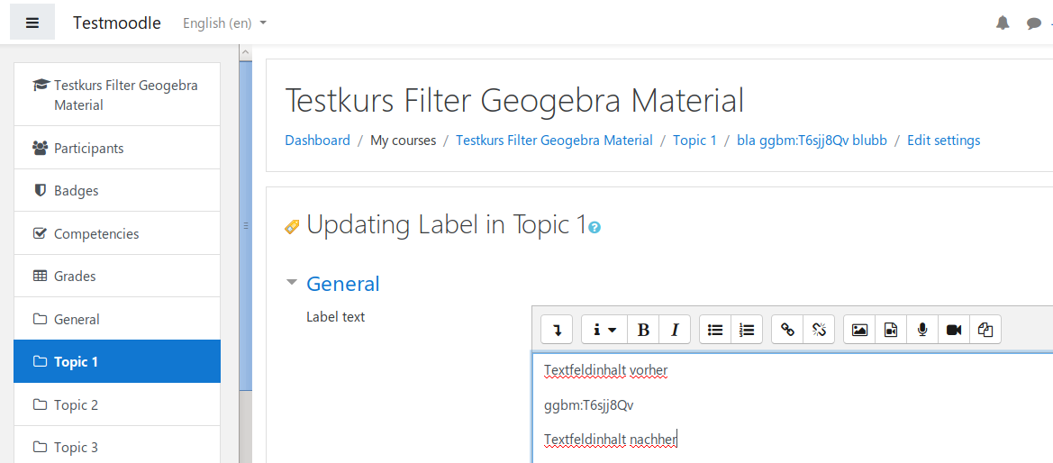Click the insert media file icon

[x=891, y=330]
